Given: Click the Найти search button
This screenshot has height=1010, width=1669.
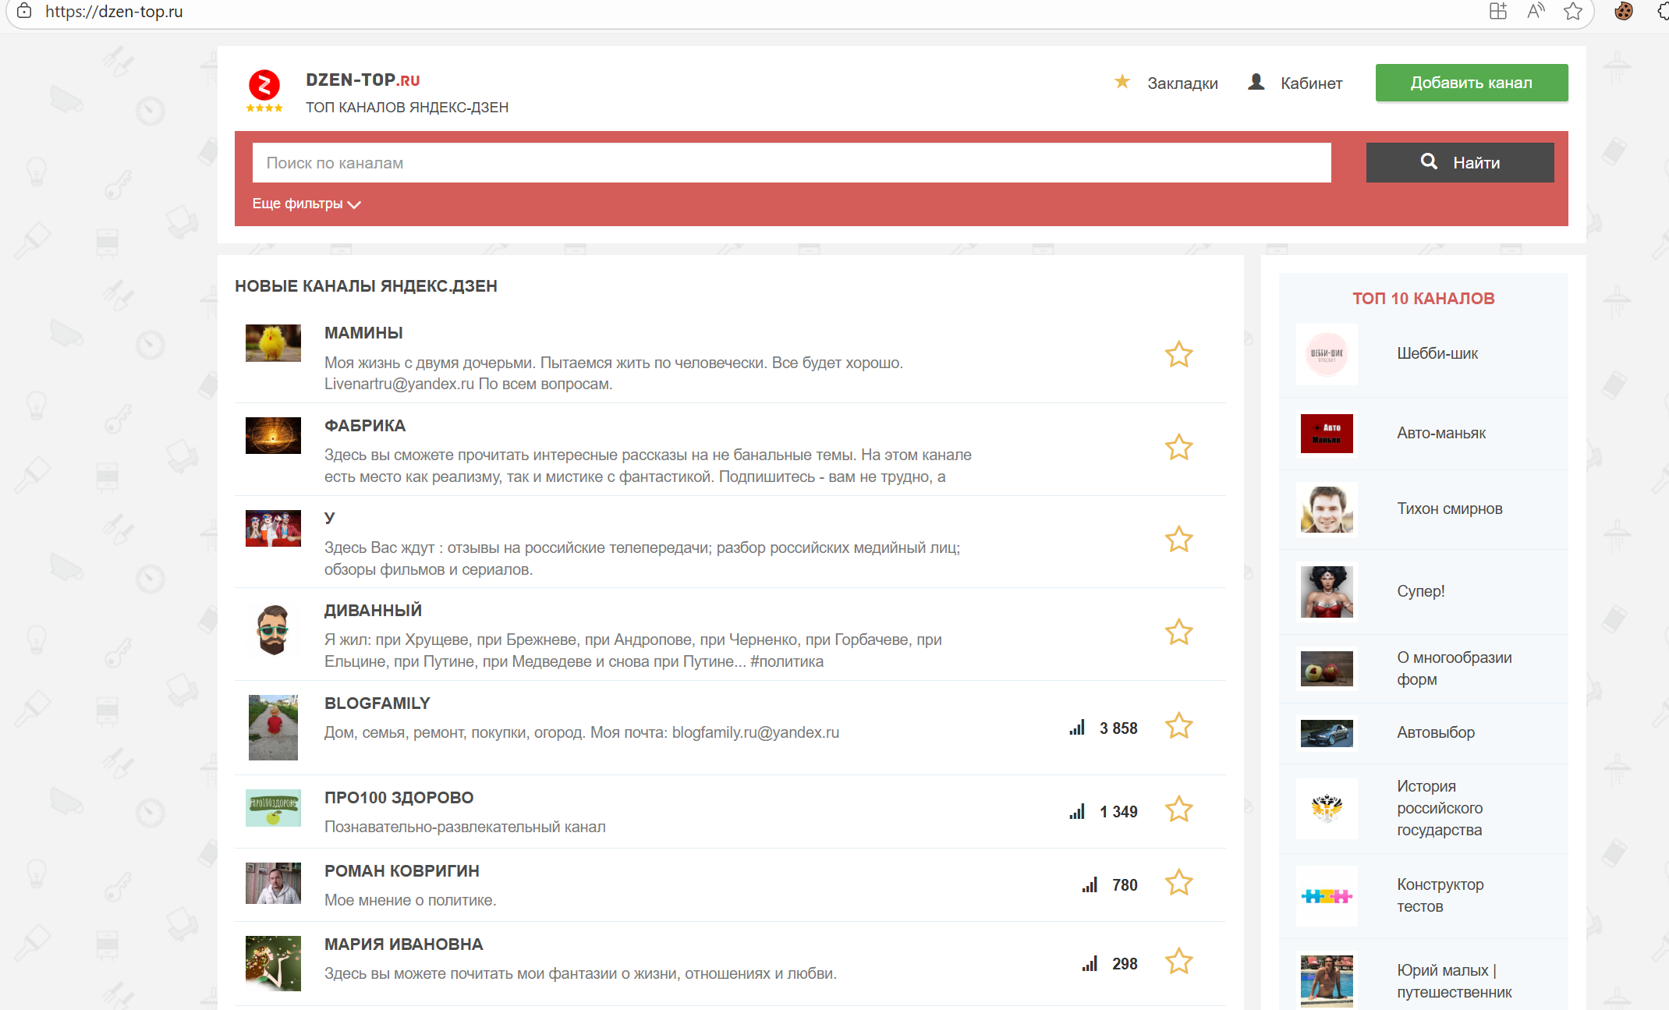Looking at the screenshot, I should tap(1460, 162).
